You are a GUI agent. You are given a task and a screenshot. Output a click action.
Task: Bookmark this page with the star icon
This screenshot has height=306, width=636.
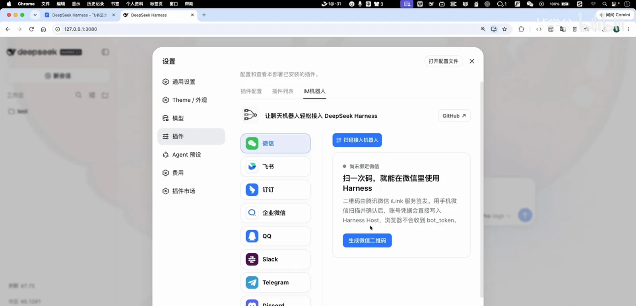click(504, 29)
